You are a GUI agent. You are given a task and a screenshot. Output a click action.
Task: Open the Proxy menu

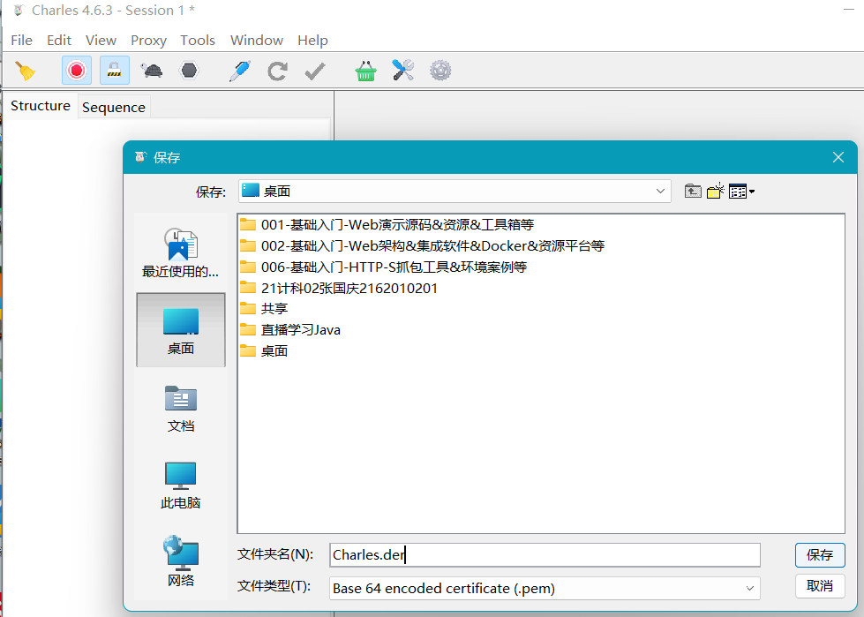pos(148,41)
